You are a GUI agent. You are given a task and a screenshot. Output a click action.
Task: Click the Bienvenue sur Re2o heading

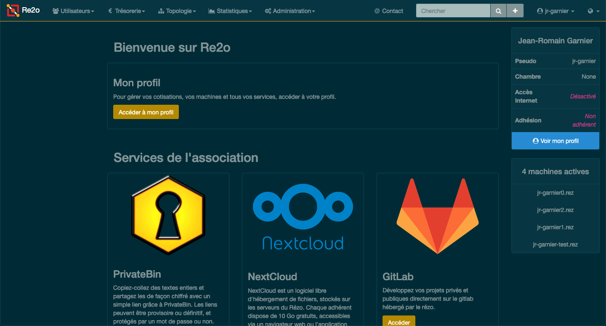172,48
